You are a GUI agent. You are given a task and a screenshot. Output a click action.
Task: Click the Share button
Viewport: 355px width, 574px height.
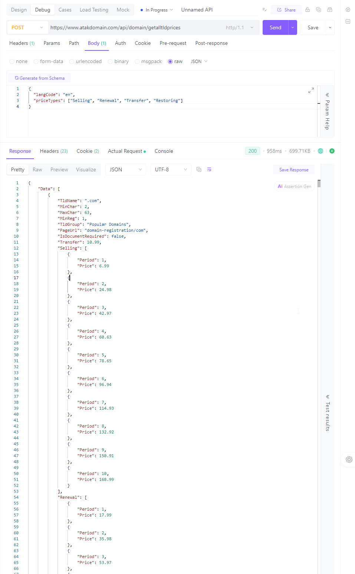286,10
